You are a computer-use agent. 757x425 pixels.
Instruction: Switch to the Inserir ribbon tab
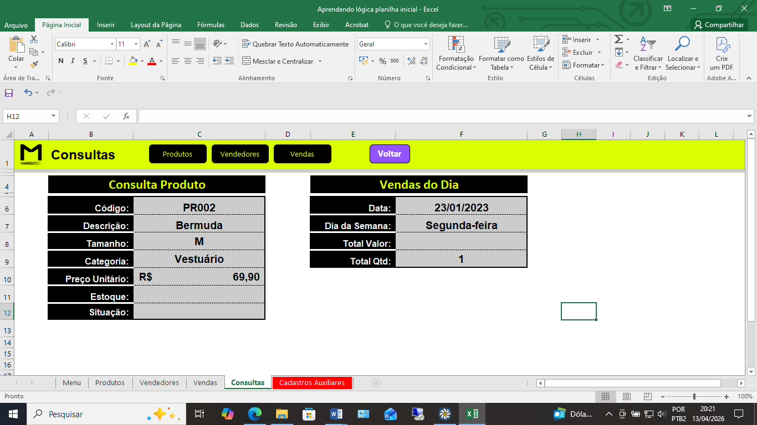tap(106, 25)
